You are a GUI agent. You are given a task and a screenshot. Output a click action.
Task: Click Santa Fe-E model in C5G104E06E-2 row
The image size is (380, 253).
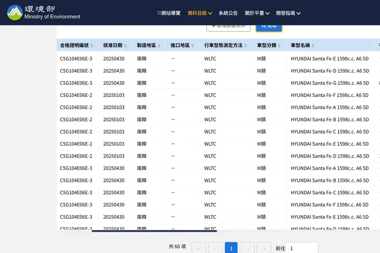[x=330, y=144]
